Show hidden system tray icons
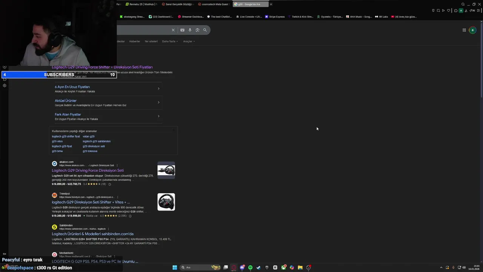Screen dimensions: 483x272 pos(441,267)
